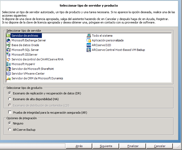Select Microsoft Exchange Server entry
Viewport: 182px width, 150px height.
click(x=29, y=40)
